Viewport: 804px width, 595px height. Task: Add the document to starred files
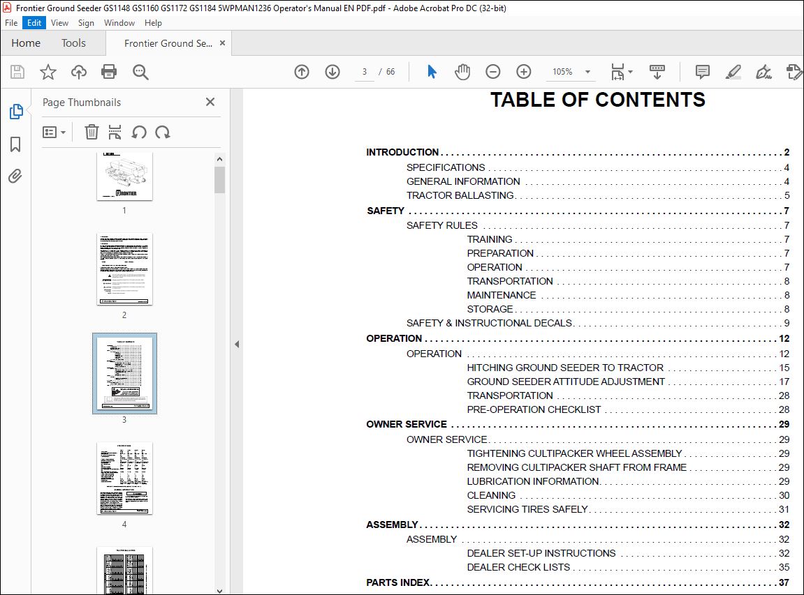click(x=48, y=72)
